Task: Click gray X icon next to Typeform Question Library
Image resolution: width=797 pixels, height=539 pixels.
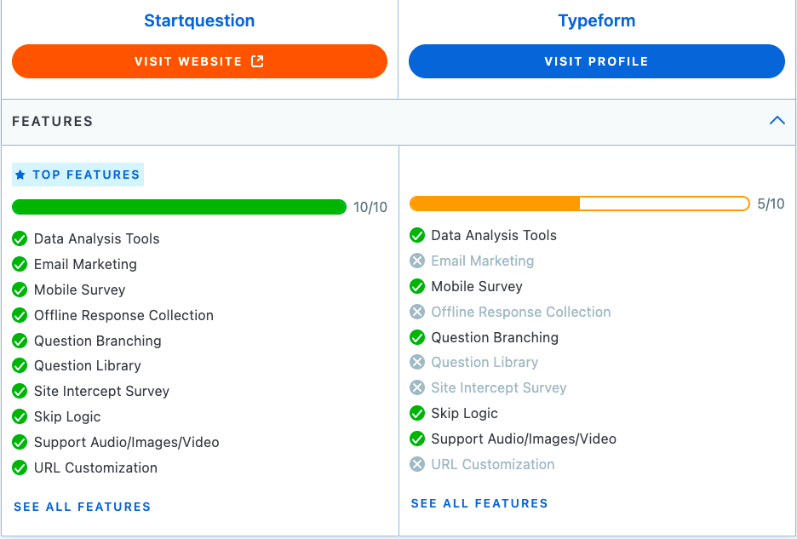Action: coord(416,362)
